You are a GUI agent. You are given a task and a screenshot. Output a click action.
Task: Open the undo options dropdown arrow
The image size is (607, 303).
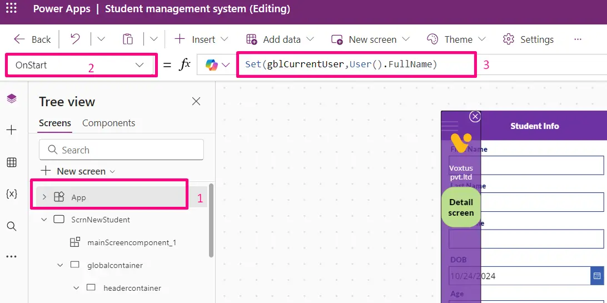tap(101, 39)
